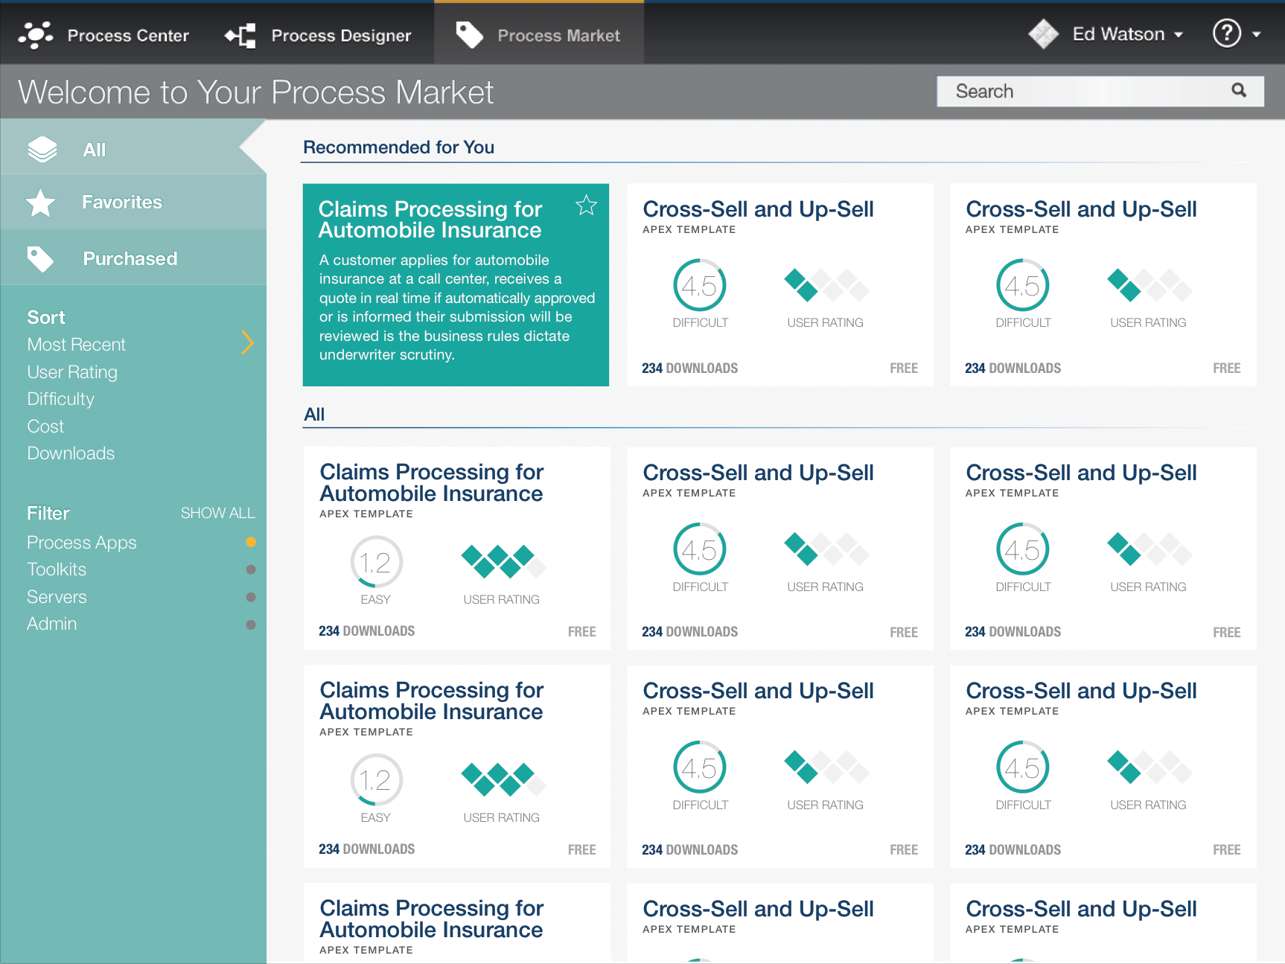1285x964 pixels.
Task: Sort by Difficulty
Action: (x=61, y=399)
